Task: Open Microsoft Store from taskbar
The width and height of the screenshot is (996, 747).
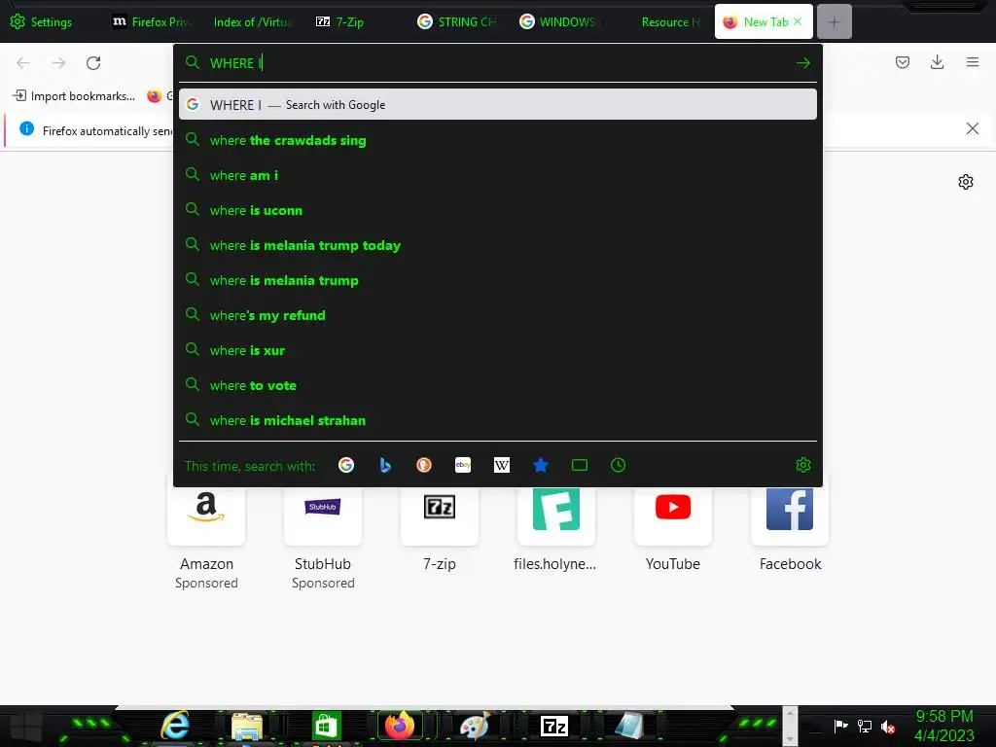Action: pyautogui.click(x=327, y=726)
